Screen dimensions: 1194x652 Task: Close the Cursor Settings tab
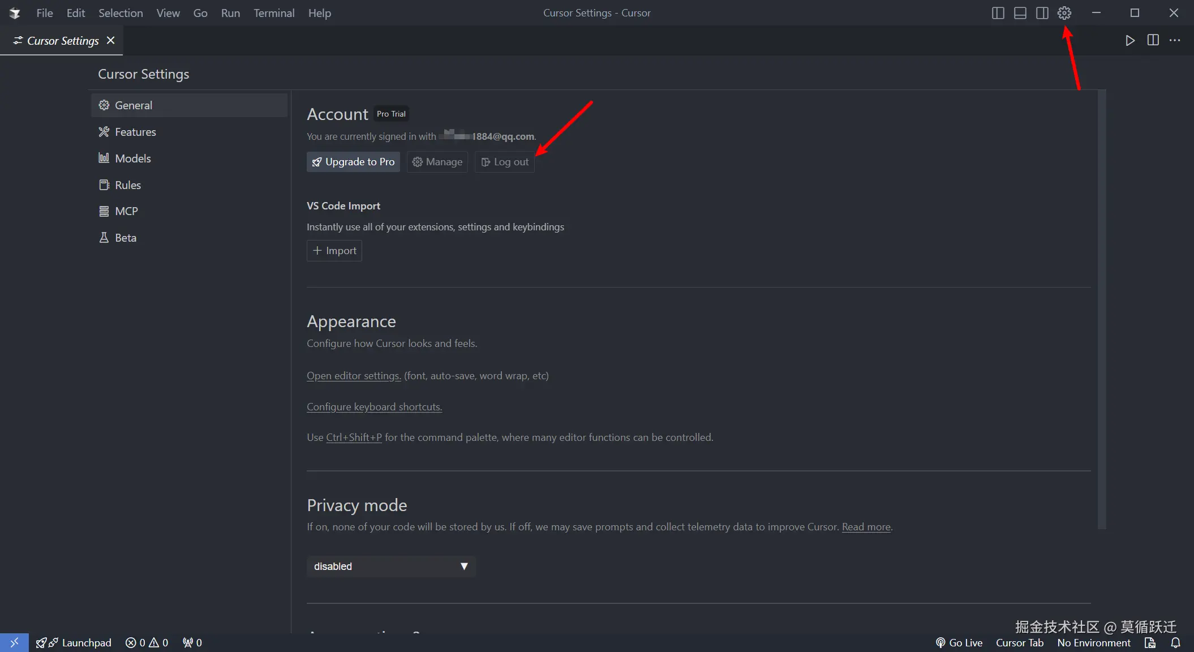point(111,40)
